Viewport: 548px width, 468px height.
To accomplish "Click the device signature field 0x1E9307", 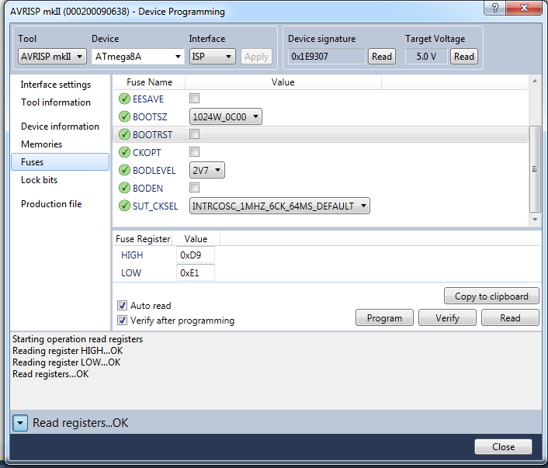I will tap(327, 57).
